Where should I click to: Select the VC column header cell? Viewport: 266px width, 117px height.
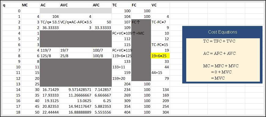click(160, 5)
